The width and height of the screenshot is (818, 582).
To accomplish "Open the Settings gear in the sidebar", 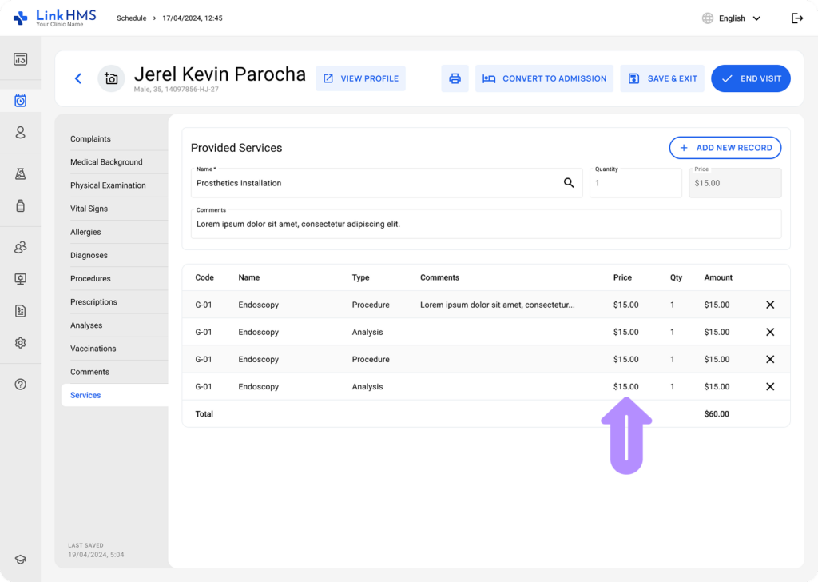I will pos(20,342).
